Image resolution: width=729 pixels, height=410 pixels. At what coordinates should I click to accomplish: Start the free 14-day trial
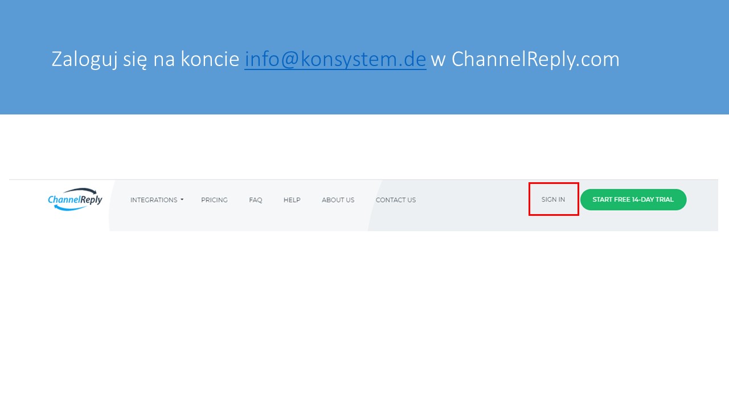click(x=633, y=199)
